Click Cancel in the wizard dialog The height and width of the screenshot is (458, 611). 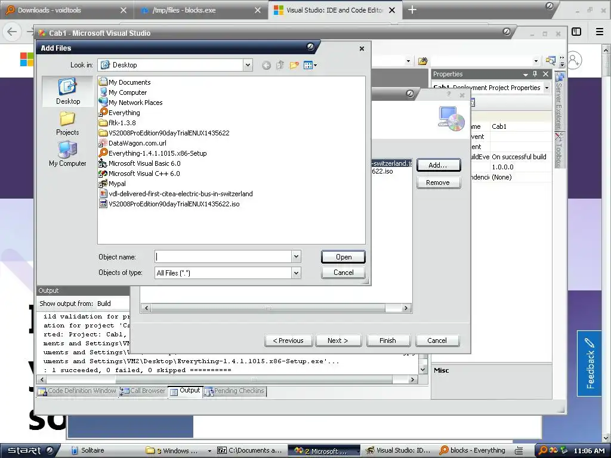(x=437, y=341)
